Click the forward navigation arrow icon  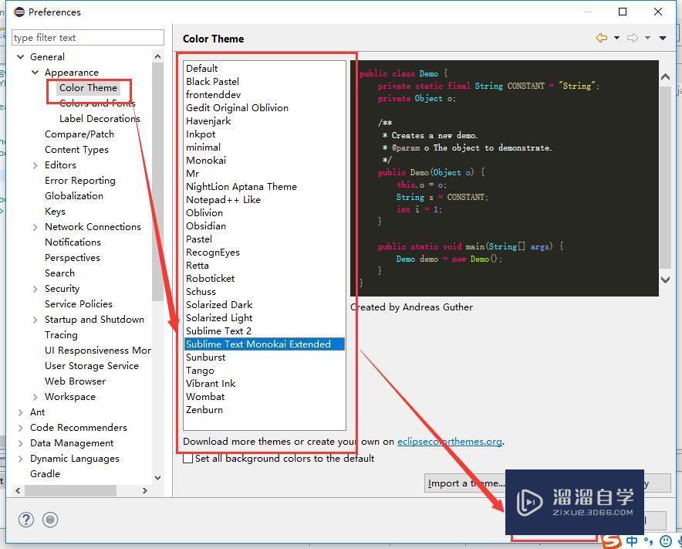(x=633, y=38)
